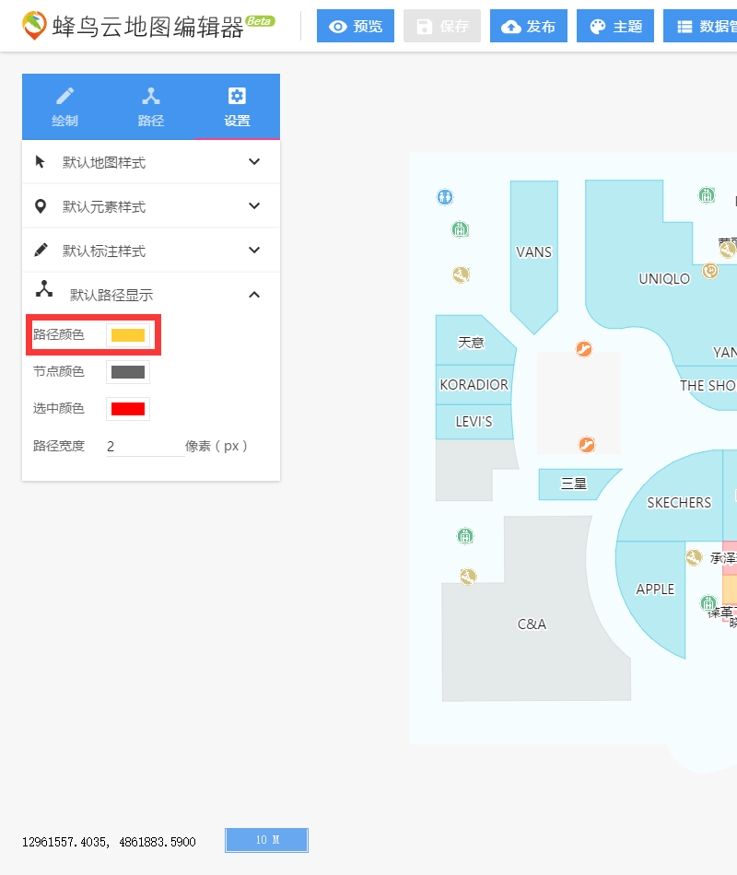The image size is (737, 875).
Task: Select the green elevator icon above UNIQLO
Action: coord(707,195)
